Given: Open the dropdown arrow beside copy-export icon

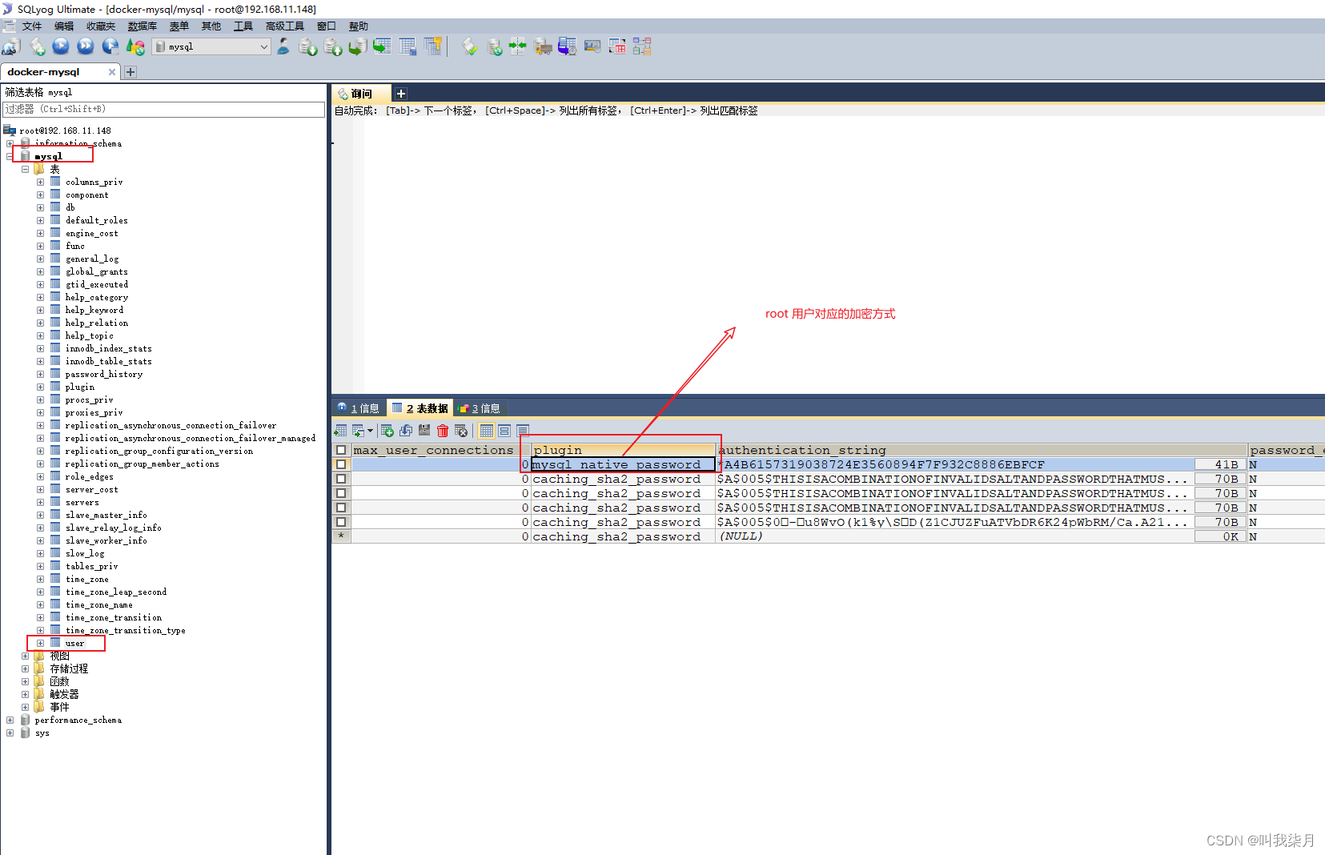Looking at the screenshot, I should pos(370,431).
